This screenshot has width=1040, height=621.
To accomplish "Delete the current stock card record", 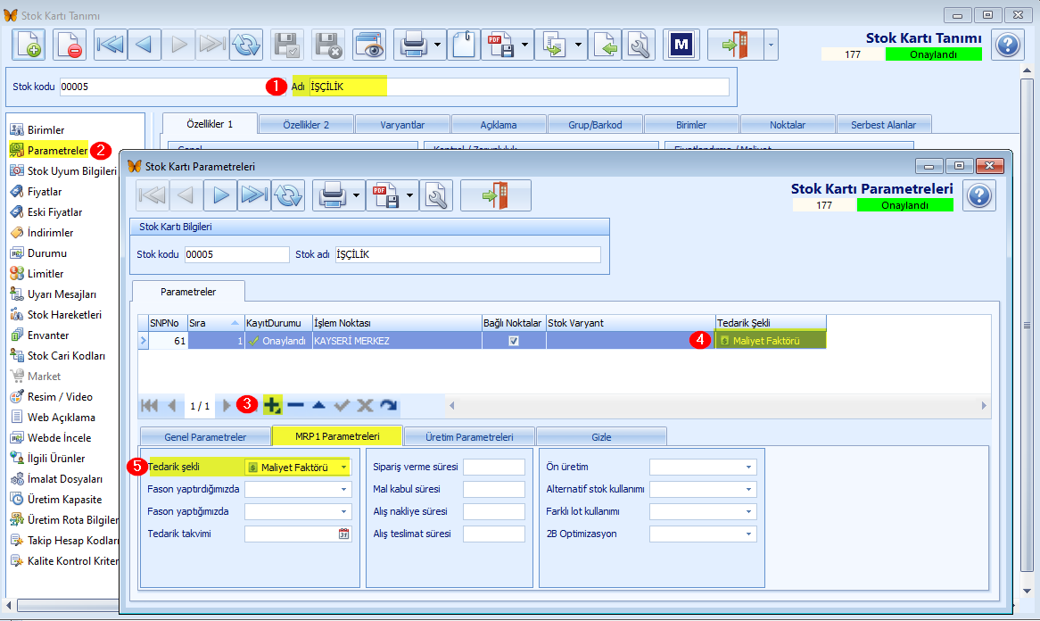I will (69, 45).
